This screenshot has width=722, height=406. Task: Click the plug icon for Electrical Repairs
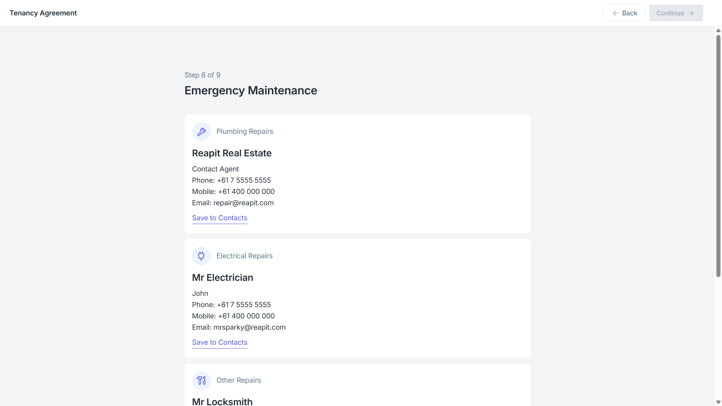202,256
